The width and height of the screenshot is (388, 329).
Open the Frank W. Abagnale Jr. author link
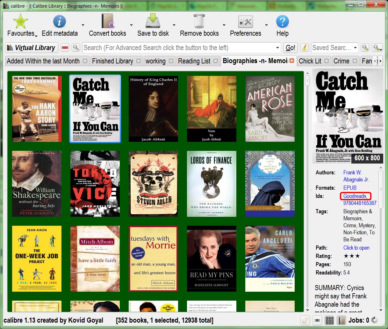tap(356, 176)
